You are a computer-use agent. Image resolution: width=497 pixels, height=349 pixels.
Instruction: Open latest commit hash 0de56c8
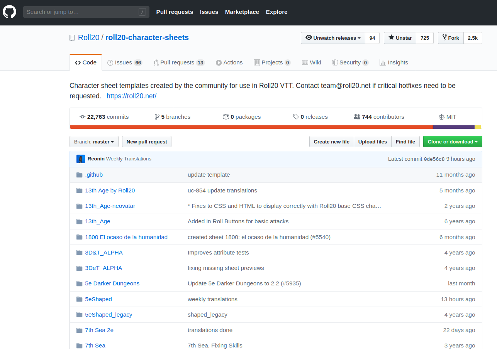click(434, 159)
